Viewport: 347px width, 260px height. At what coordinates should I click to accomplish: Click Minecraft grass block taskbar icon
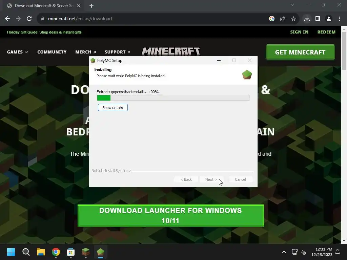click(86, 252)
